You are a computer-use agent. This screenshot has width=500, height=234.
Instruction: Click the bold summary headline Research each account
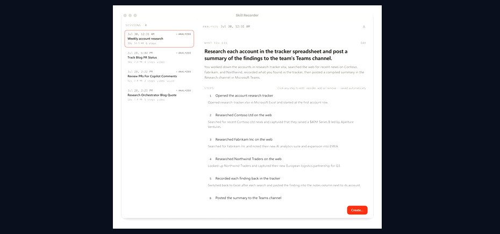[x=276, y=55]
